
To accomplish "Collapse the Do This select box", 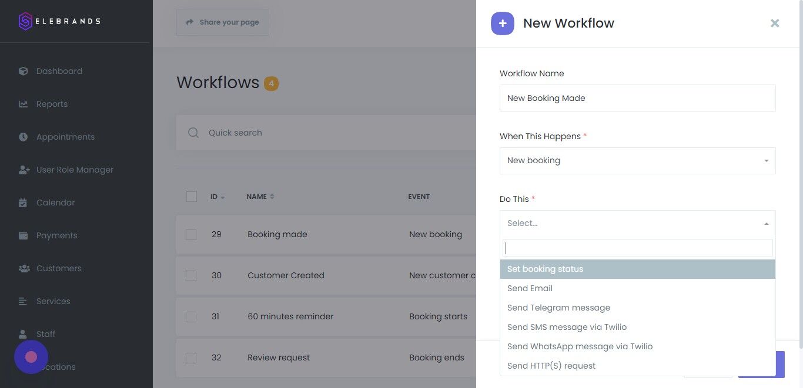I will click(x=638, y=224).
